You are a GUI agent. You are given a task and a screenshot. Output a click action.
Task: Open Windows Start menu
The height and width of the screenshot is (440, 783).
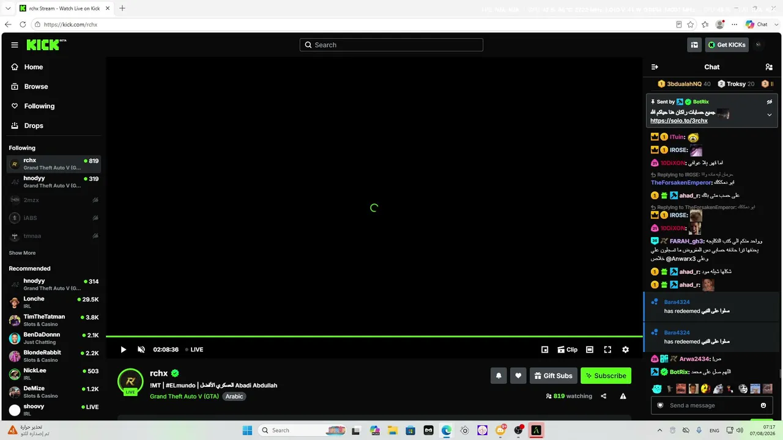[x=247, y=430]
